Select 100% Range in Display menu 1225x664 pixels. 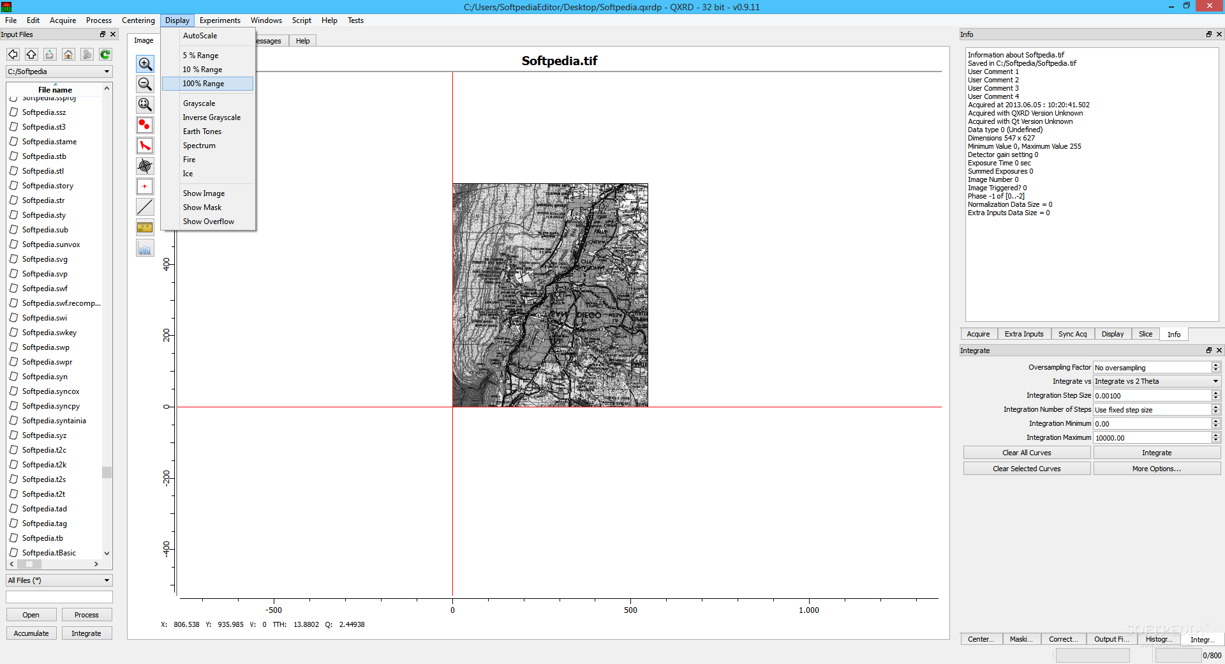tap(208, 84)
